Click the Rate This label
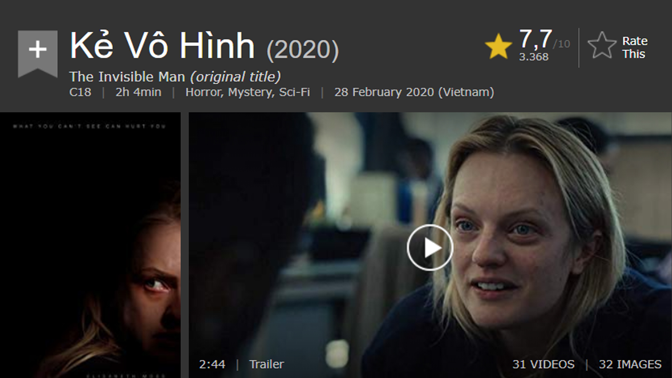The image size is (672, 378). (x=635, y=48)
